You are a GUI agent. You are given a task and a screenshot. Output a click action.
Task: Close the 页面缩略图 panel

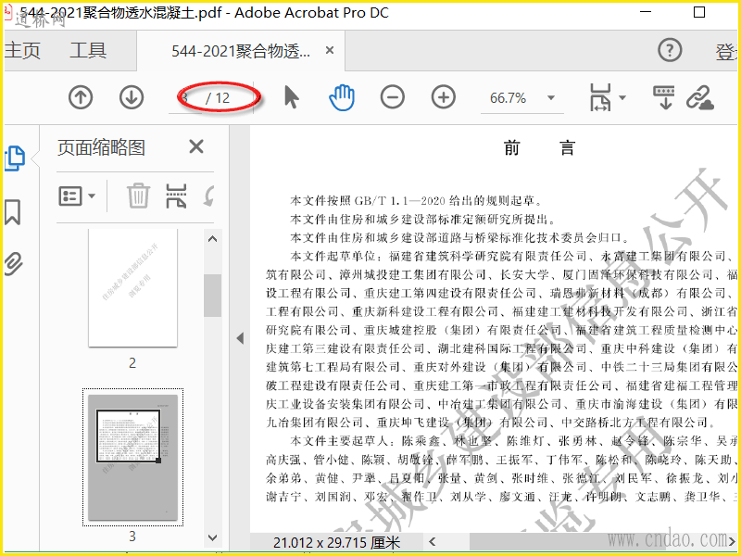196,147
